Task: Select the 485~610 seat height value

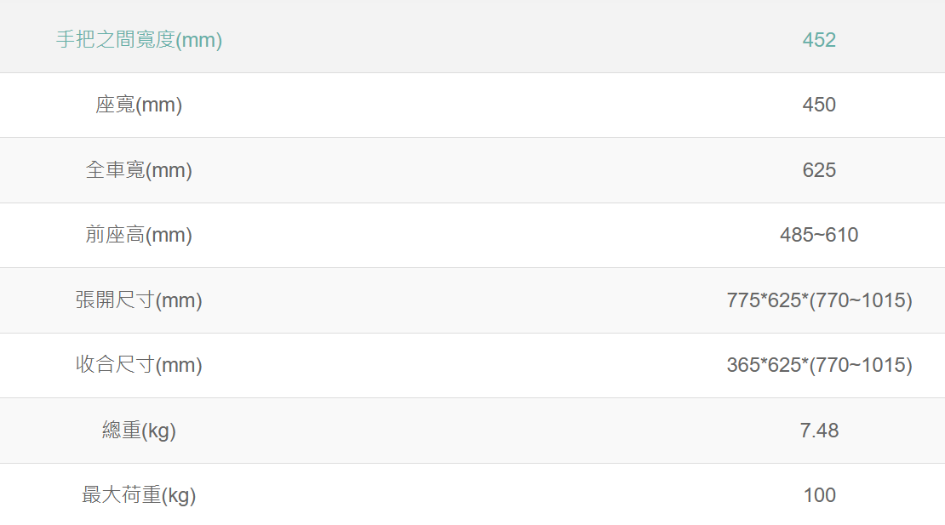Action: coord(819,235)
